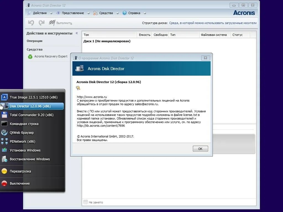Image resolution: width=283 pixels, height=212 pixels.
Task: Sort by the Статус column header
Action: click(x=240, y=35)
